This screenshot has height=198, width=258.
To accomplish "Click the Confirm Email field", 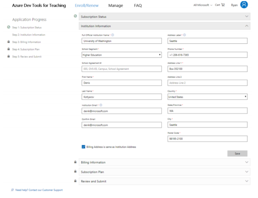I will 122,125.
